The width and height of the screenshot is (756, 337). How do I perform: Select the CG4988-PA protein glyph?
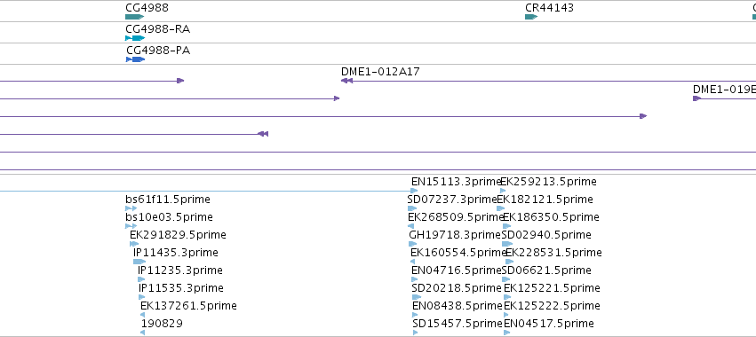click(x=136, y=59)
